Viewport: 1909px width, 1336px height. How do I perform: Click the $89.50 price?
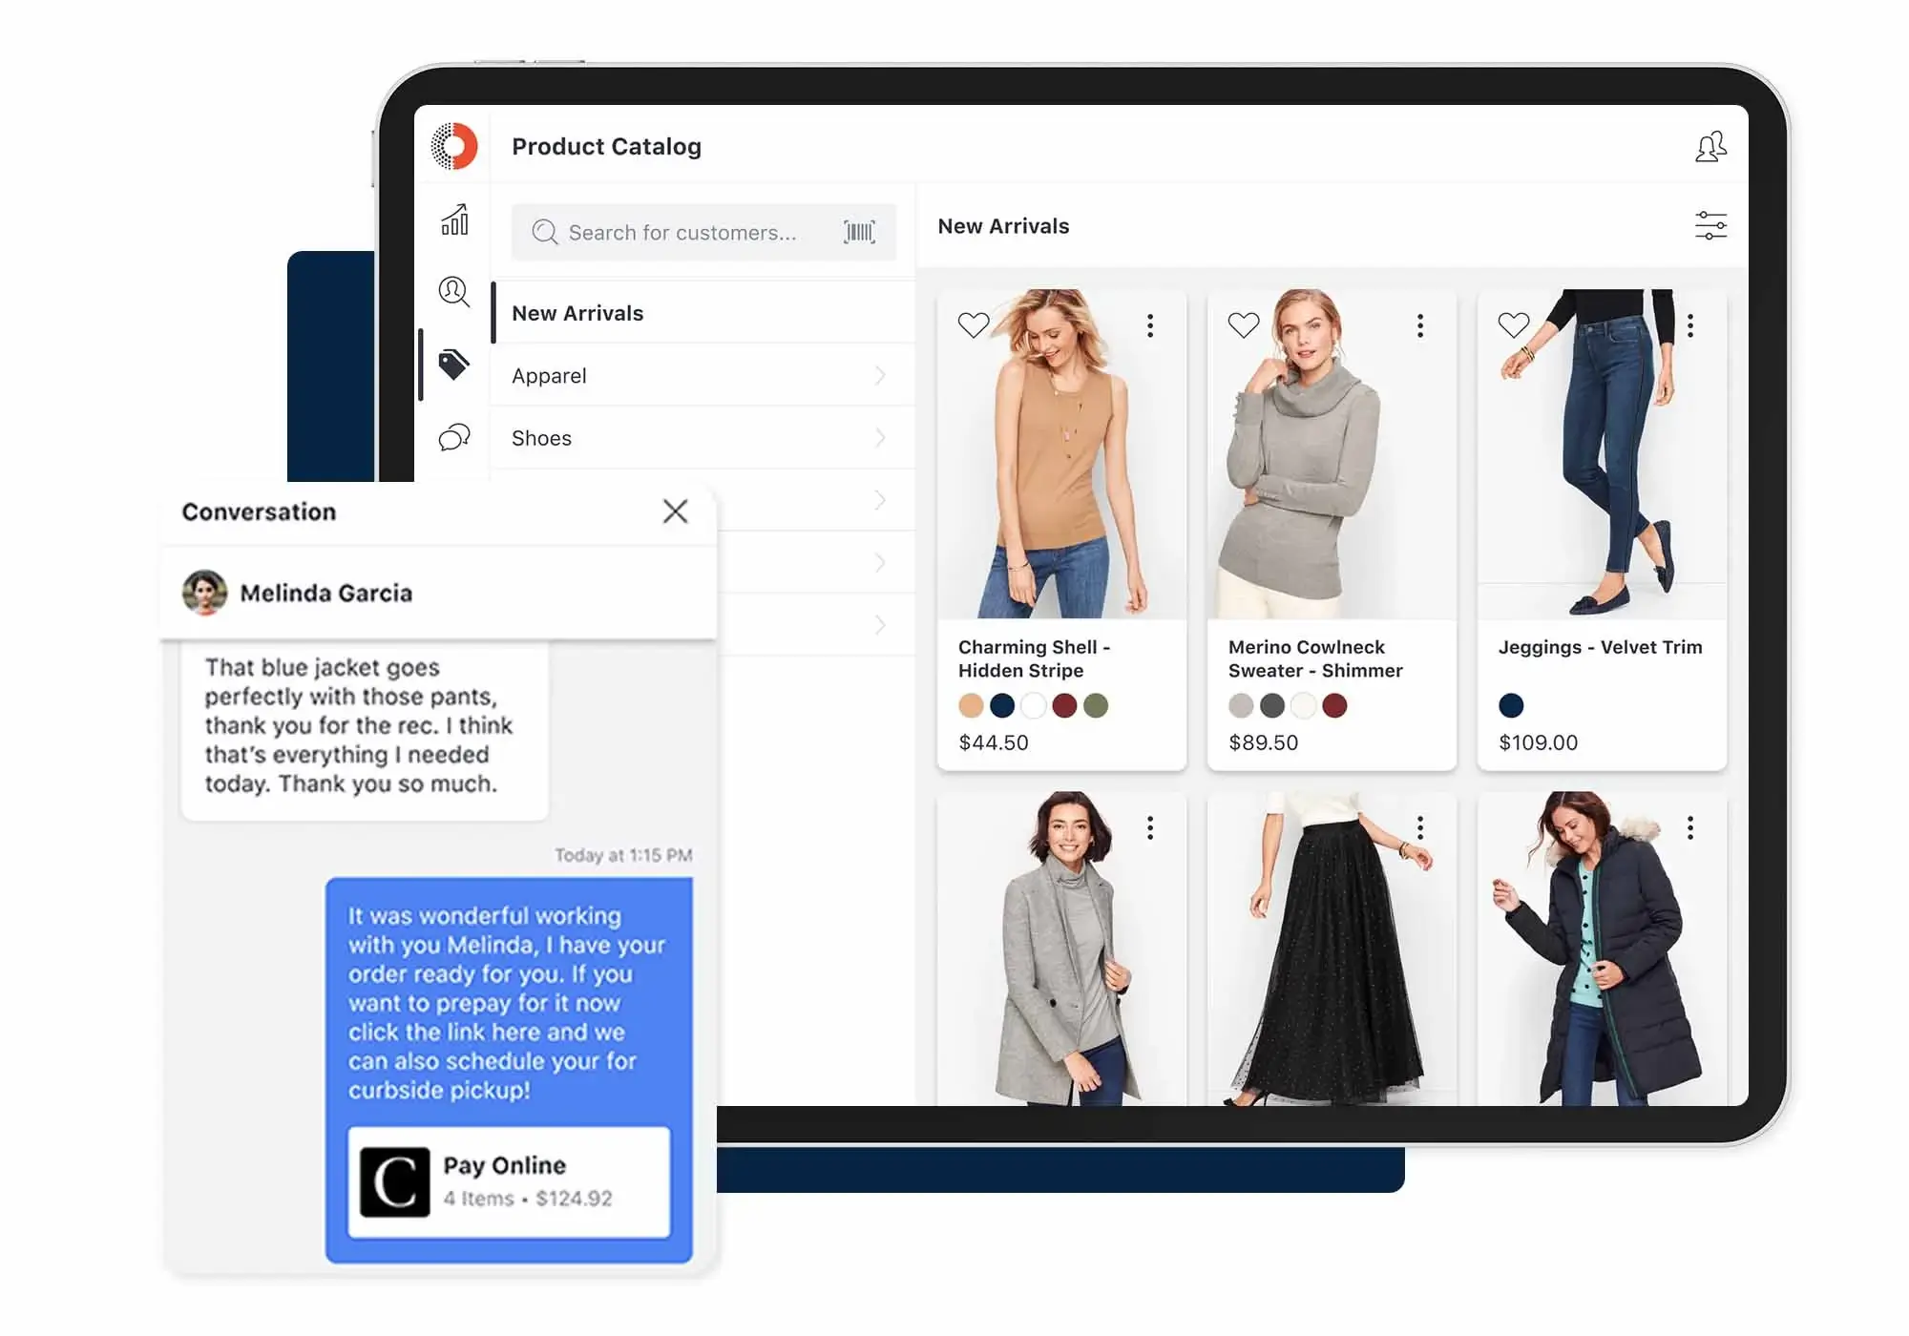pos(1264,742)
